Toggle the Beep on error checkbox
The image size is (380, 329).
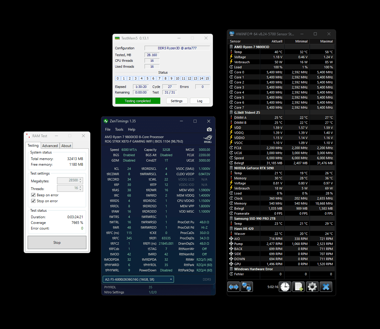(33, 195)
